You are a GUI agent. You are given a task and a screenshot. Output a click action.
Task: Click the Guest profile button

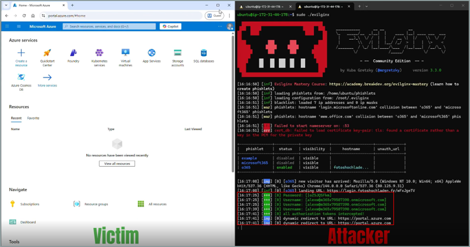tap(214, 15)
